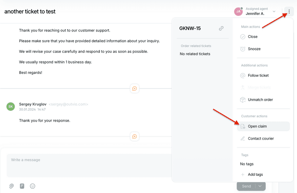This screenshot has width=297, height=193.
Task: Click the JA agent avatar
Action: 238,11
